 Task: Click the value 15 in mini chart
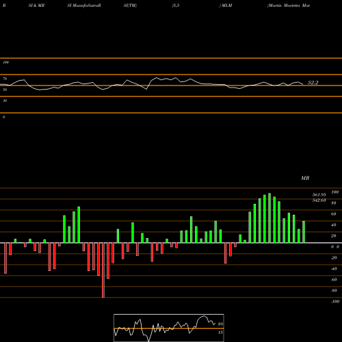tap(220, 332)
